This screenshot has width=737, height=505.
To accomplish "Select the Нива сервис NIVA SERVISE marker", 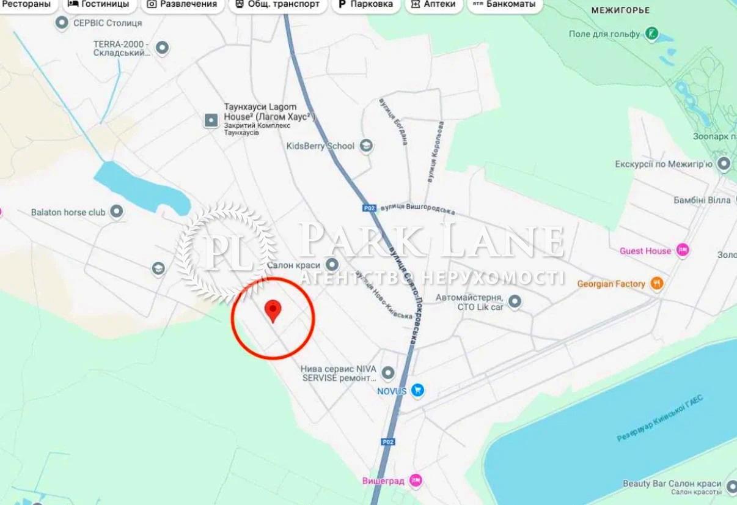I will [x=387, y=372].
